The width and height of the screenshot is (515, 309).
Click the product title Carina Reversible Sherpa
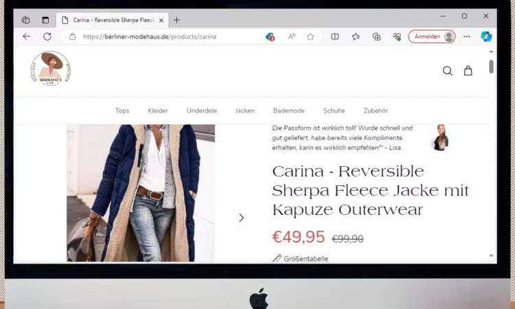371,190
